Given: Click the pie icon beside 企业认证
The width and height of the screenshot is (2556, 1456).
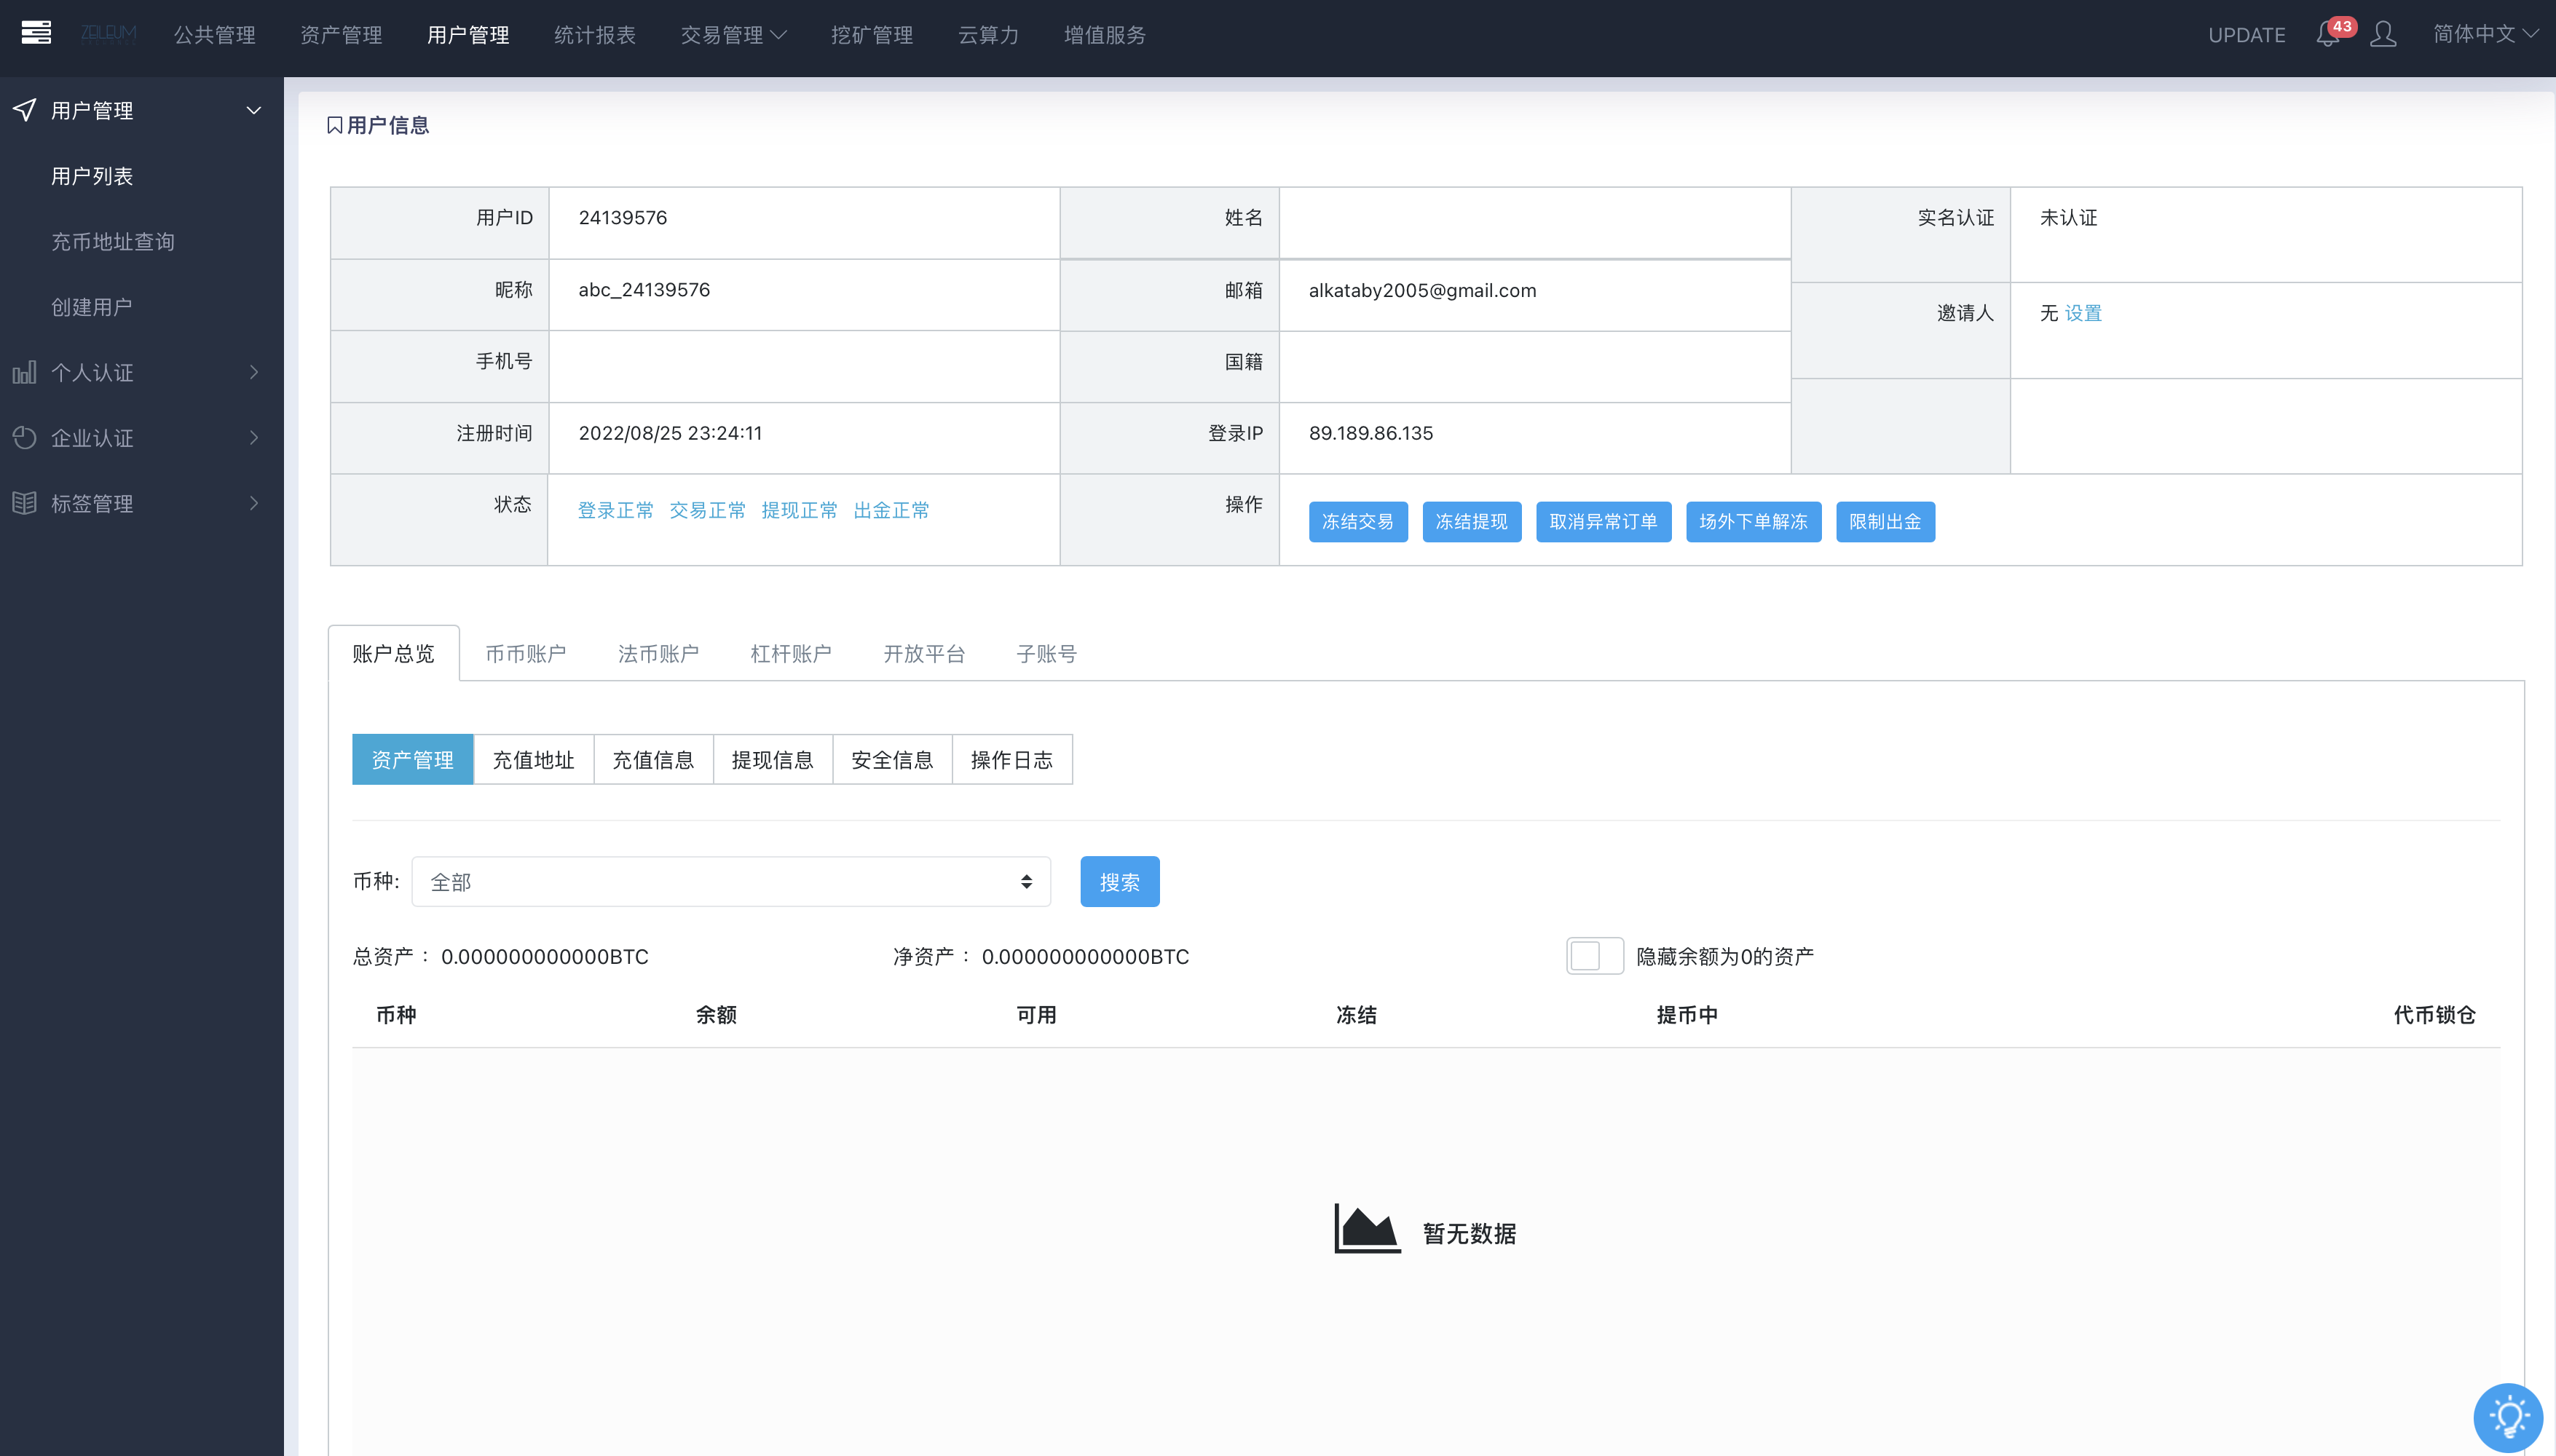Looking at the screenshot, I should point(24,438).
